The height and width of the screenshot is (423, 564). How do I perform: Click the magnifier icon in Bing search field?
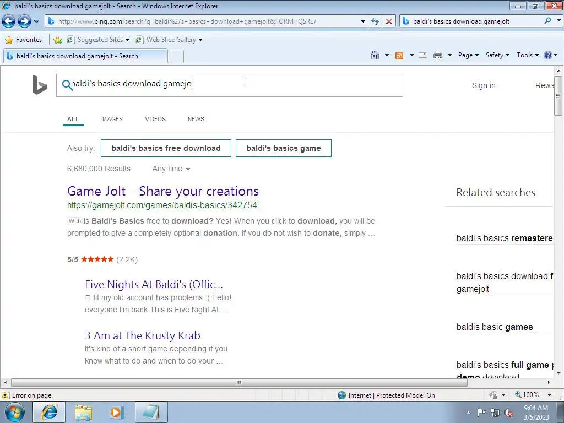click(67, 85)
